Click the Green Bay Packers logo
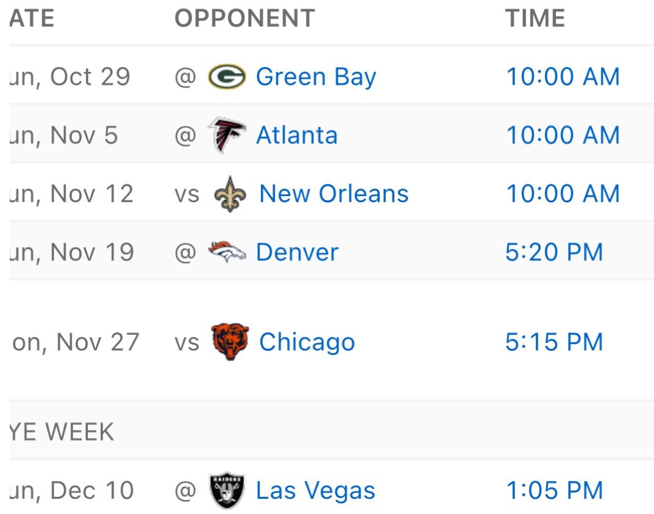 [227, 77]
